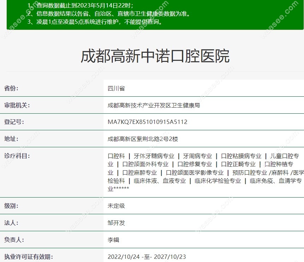Click 口腔科 in the department list
The width and height of the screenshot is (304, 262).
116,156
